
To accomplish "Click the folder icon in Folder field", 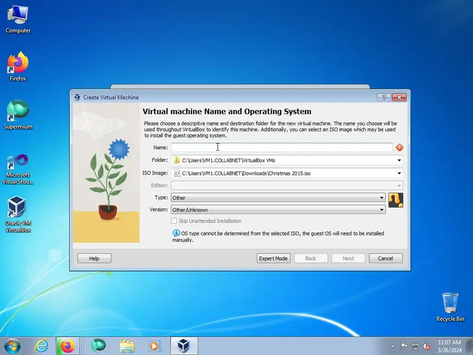I will pyautogui.click(x=177, y=160).
